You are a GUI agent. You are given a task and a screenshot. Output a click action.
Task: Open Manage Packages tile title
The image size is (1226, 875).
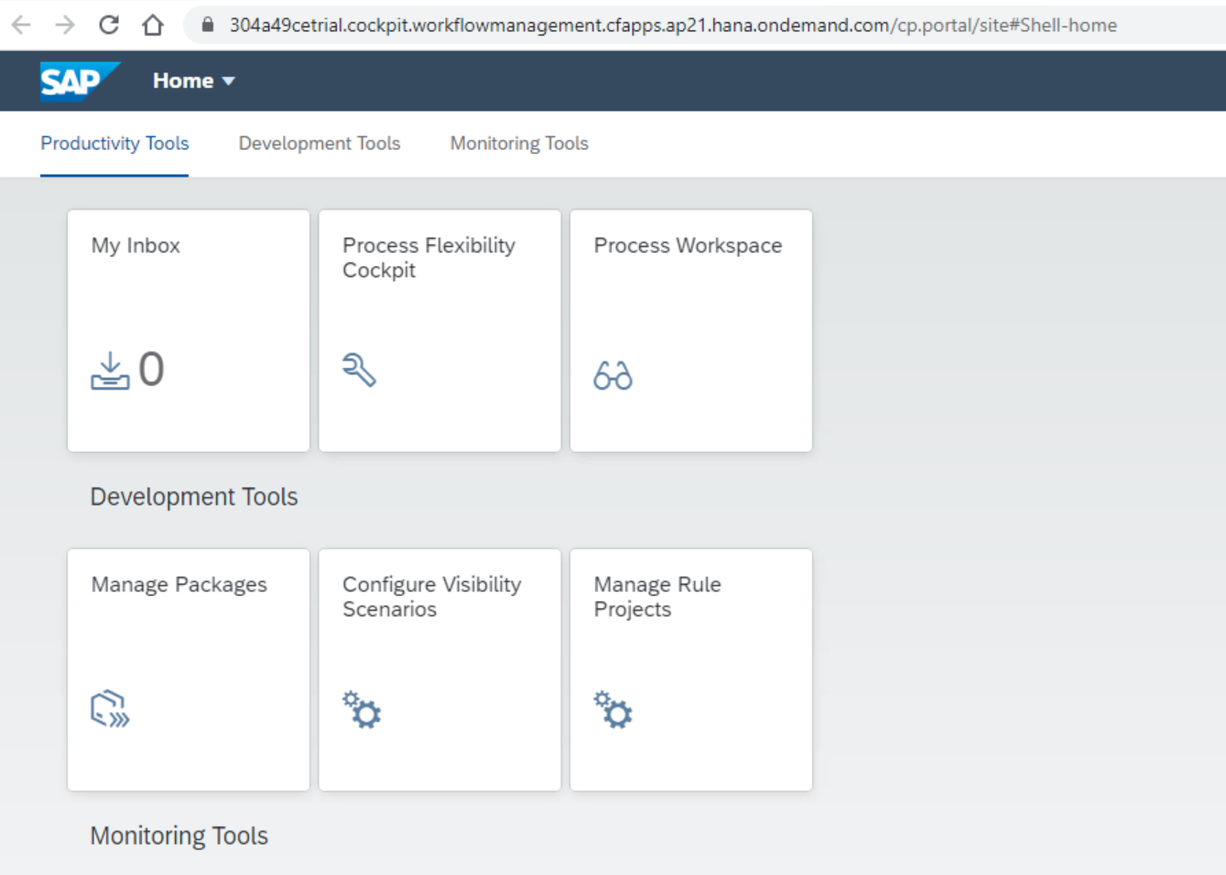tap(179, 584)
